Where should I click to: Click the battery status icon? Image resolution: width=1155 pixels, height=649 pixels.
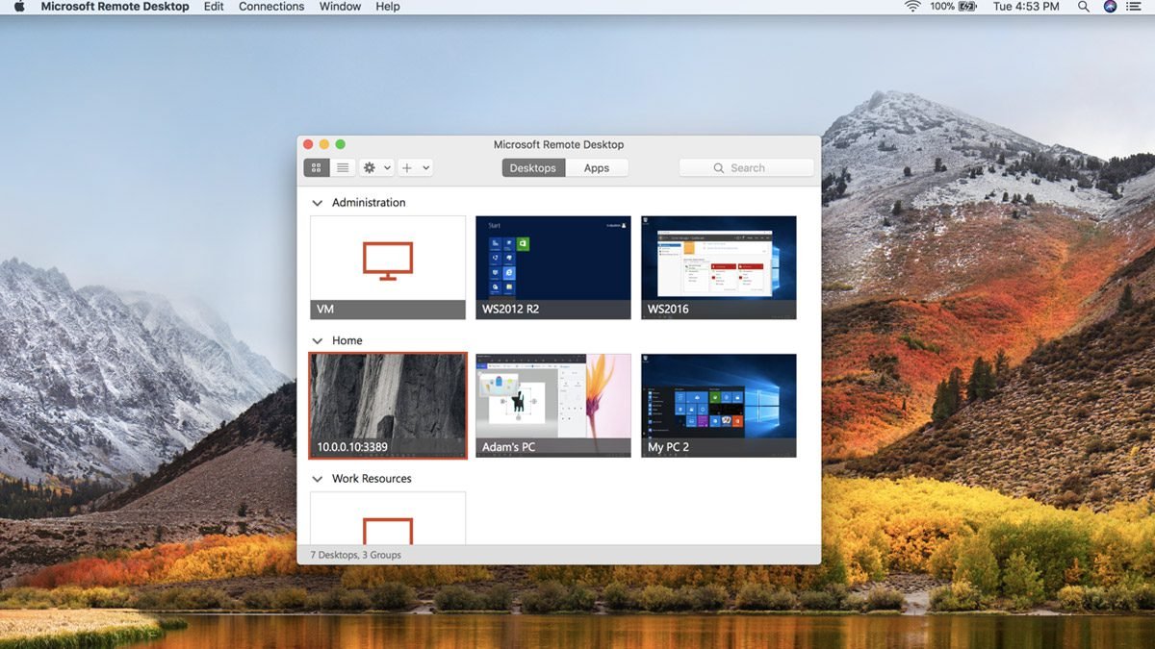point(968,7)
